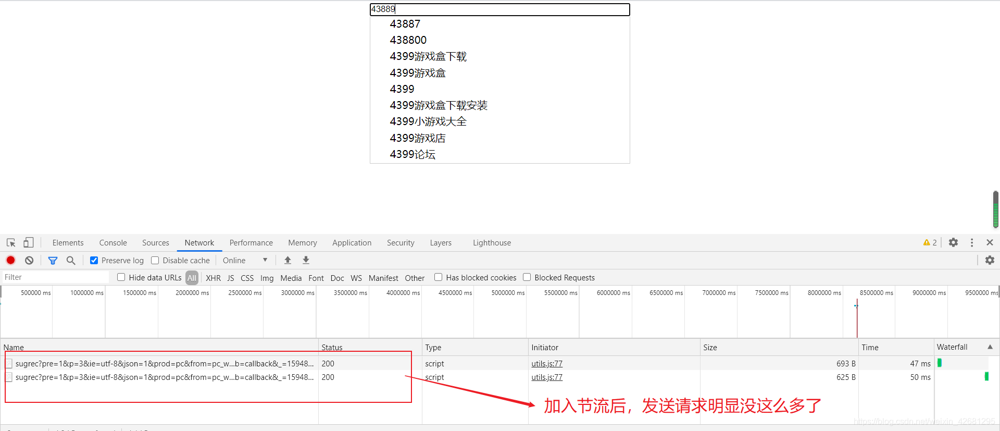Screen dimensions: 1000x431
Task: Click the page vertical scrollbar thumb
Action: (x=995, y=210)
